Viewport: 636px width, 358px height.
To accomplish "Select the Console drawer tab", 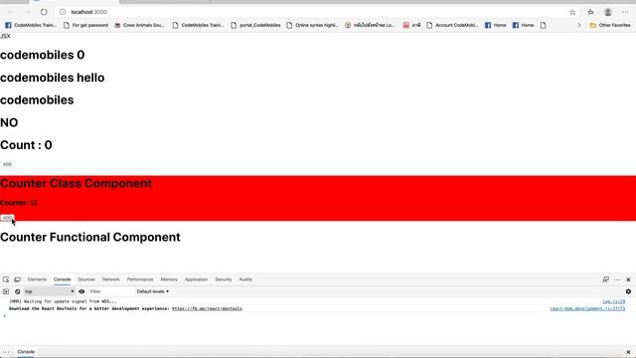I will click(26, 352).
